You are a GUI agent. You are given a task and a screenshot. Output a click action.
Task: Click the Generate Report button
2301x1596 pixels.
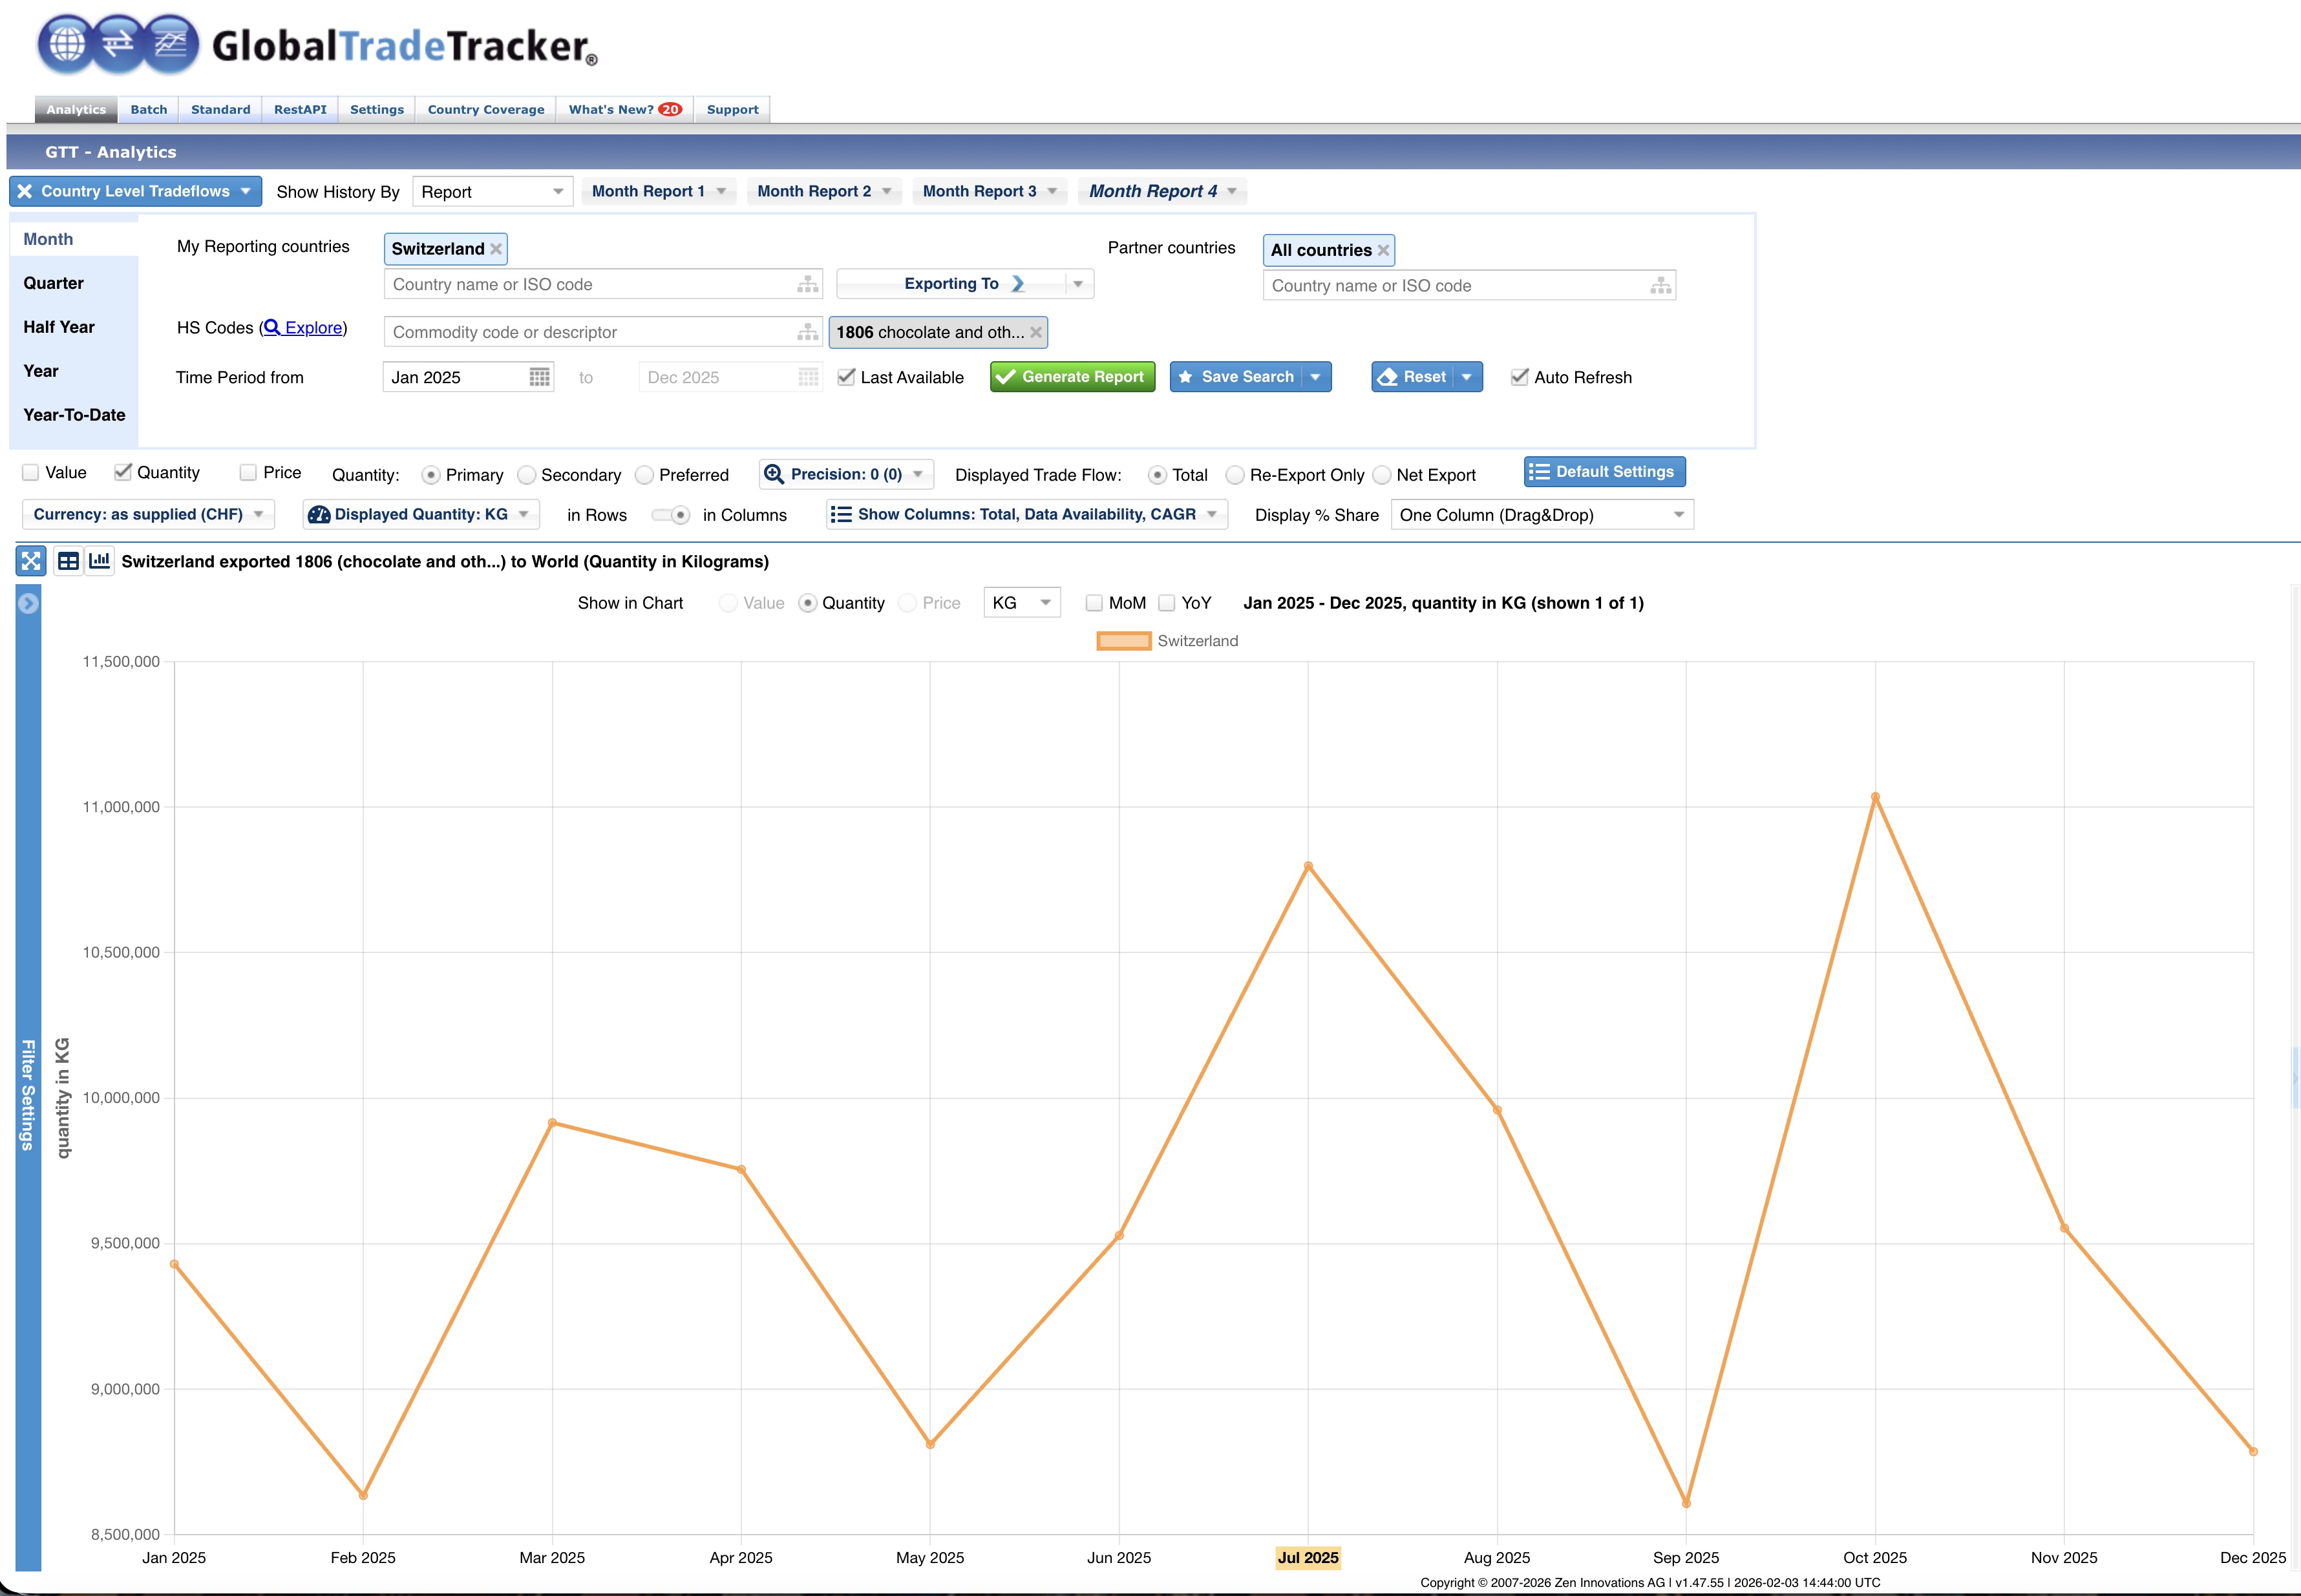pos(1071,377)
